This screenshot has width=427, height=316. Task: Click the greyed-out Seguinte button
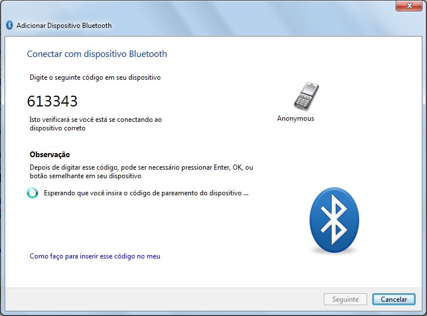345,299
